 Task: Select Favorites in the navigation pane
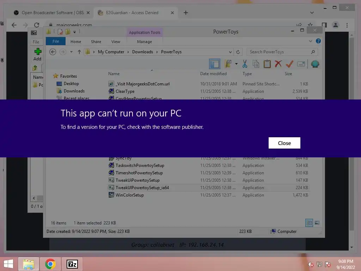tap(68, 76)
